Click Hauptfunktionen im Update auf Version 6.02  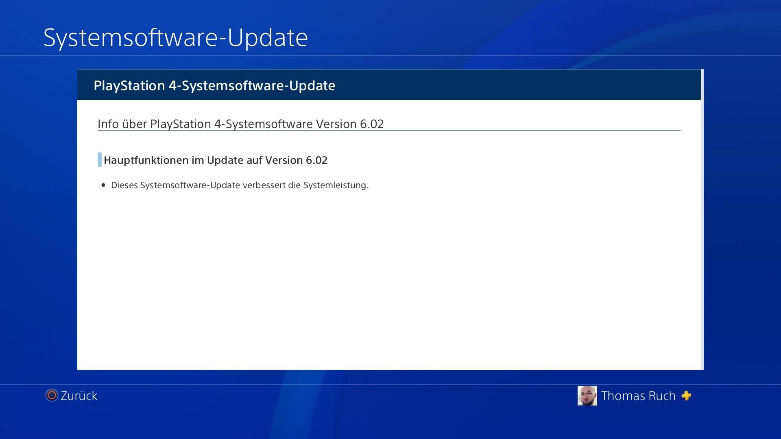pyautogui.click(x=216, y=160)
